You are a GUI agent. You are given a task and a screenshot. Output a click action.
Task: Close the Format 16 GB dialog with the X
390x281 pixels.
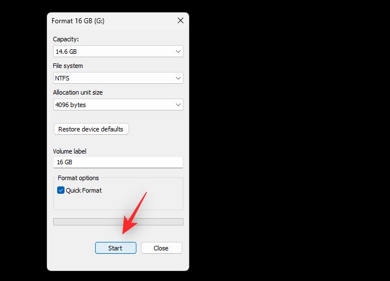click(x=181, y=20)
